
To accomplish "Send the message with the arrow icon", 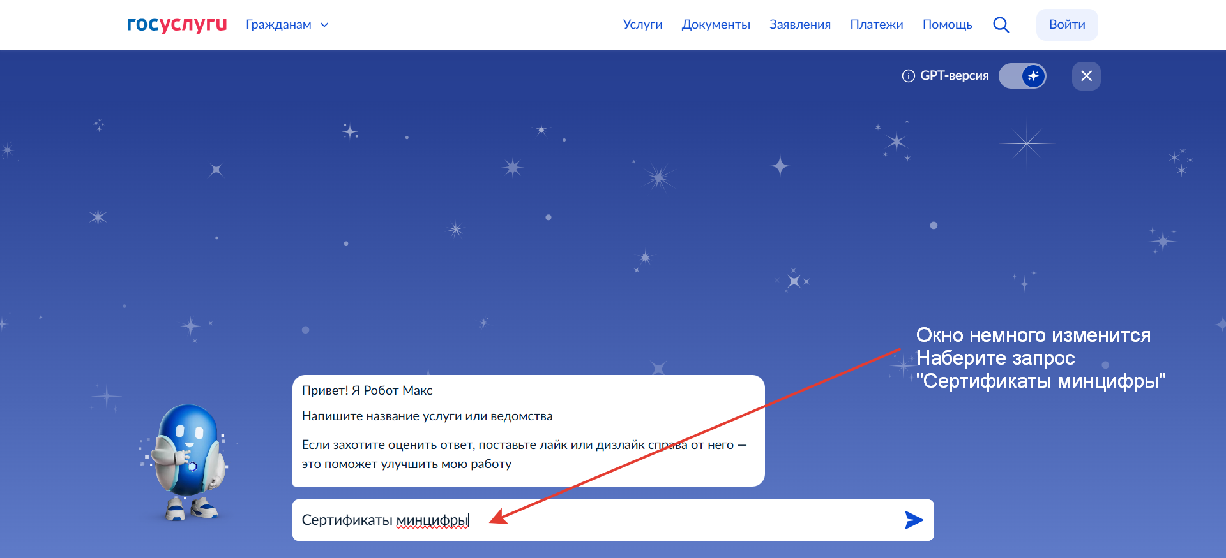I will pos(914,520).
